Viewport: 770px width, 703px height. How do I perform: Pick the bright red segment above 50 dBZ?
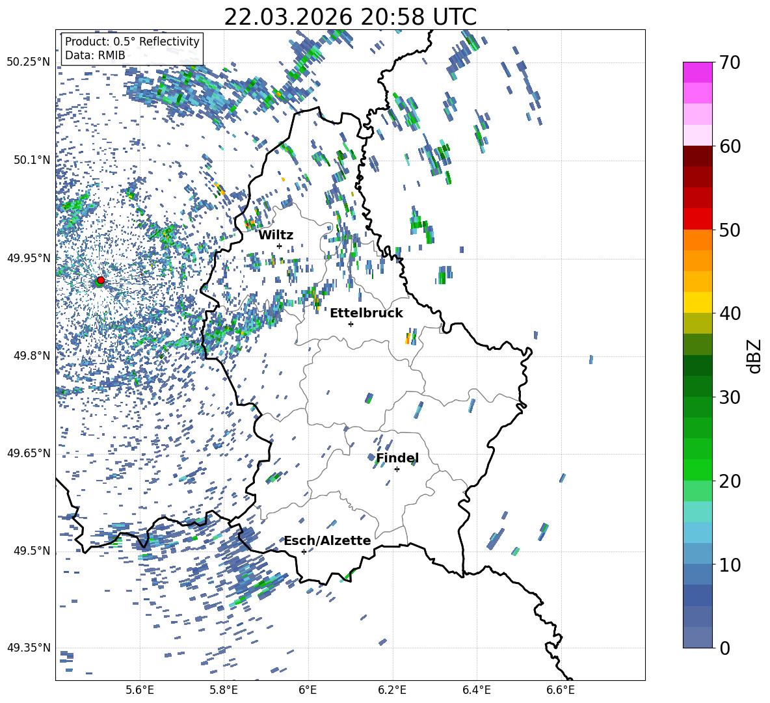(698, 219)
